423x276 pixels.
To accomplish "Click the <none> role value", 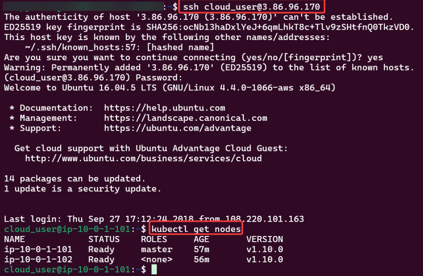I will click(157, 259).
